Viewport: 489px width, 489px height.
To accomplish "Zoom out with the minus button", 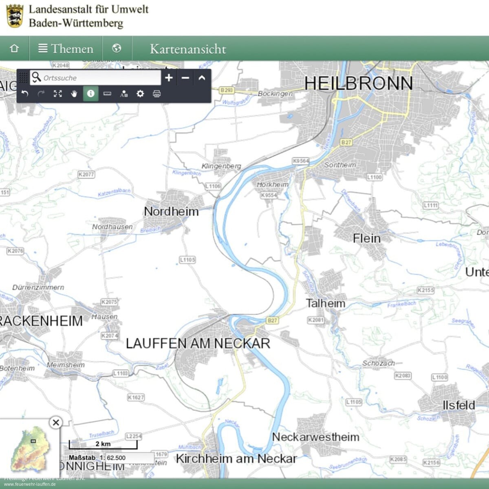I will pos(185,77).
